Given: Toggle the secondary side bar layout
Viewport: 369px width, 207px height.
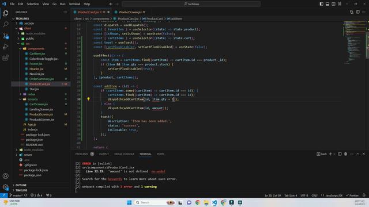Looking at the screenshot, I should 333,4.
